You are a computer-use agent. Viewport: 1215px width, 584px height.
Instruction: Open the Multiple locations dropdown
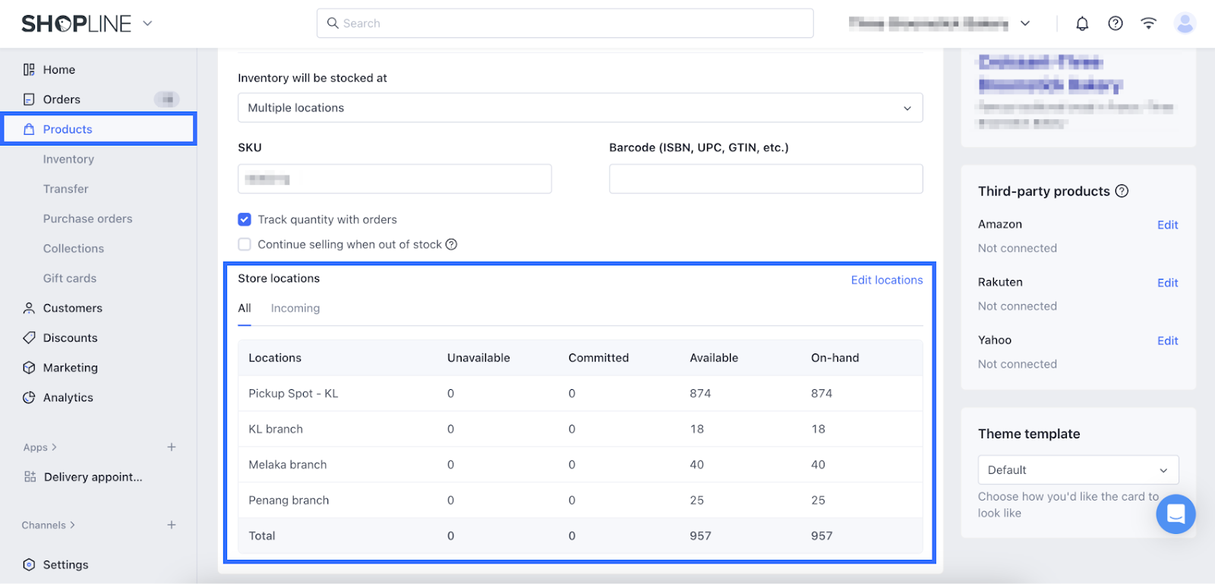[580, 108]
